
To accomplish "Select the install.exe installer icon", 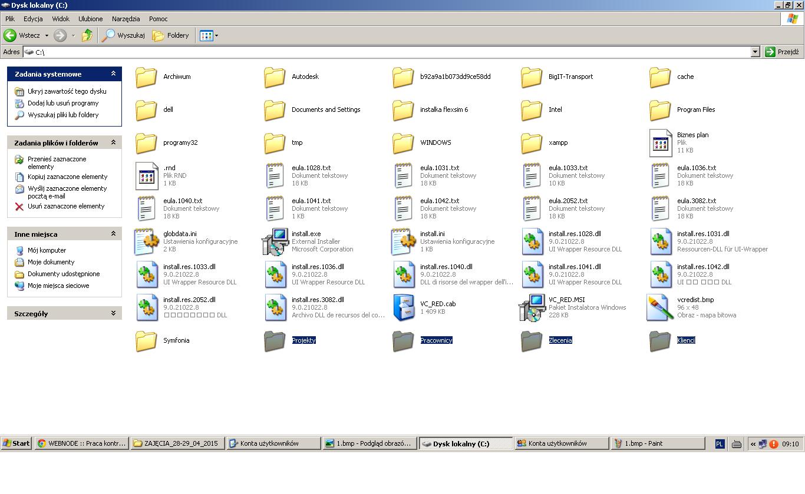I will click(275, 241).
